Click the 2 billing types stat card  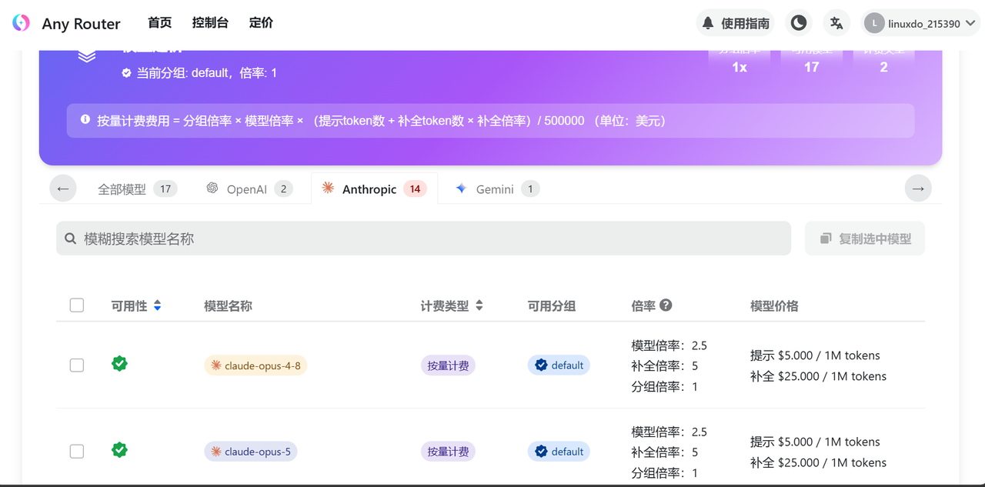click(884, 62)
